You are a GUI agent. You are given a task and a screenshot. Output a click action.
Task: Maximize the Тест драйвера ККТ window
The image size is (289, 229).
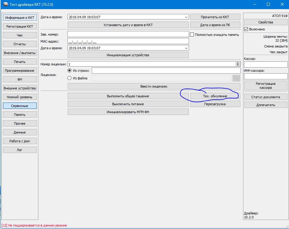268,4
